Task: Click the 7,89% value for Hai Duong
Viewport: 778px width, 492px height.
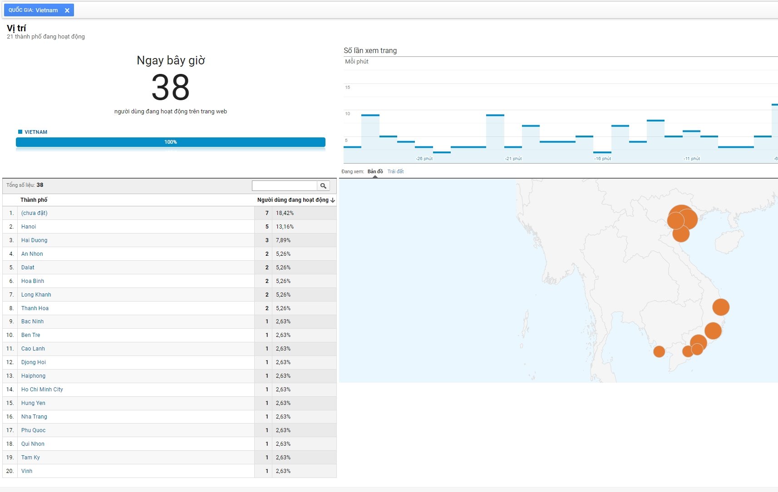Action: pyautogui.click(x=283, y=240)
